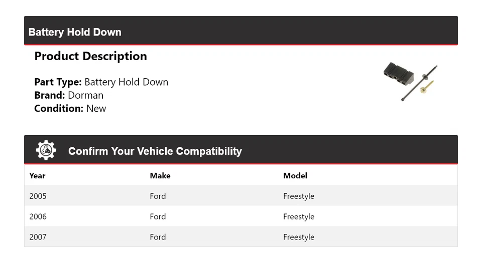Click the Confirm Your Vehicle Compatibility heading
Image resolution: width=482 pixels, height=263 pixels.
(155, 151)
